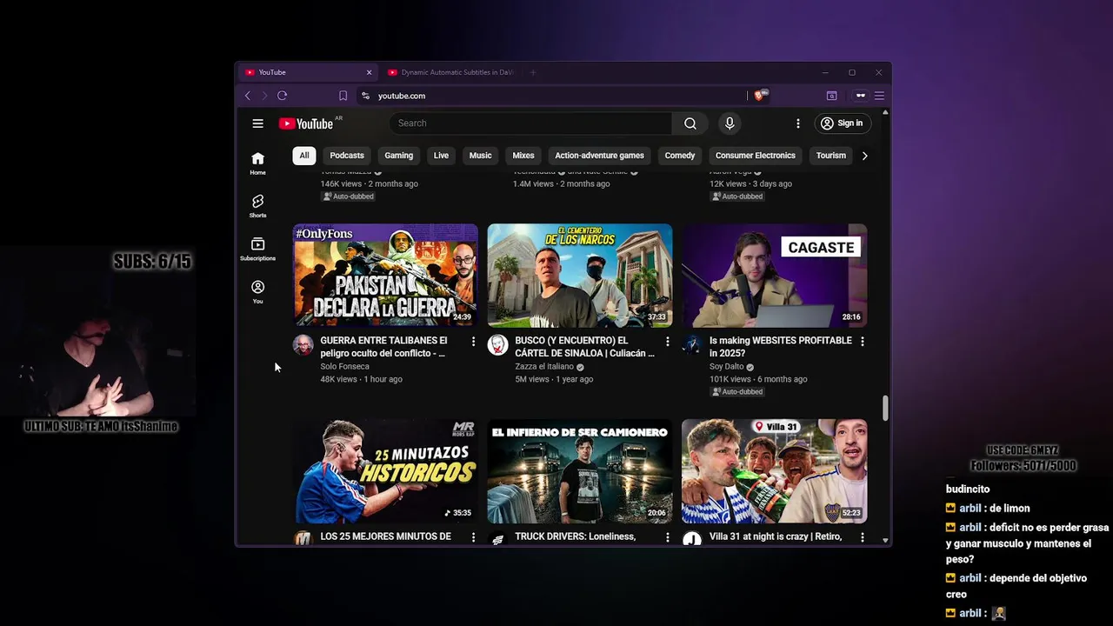Open Solo Fonseca channel avatar
Viewport: 1113px width, 626px height.
[x=303, y=345]
